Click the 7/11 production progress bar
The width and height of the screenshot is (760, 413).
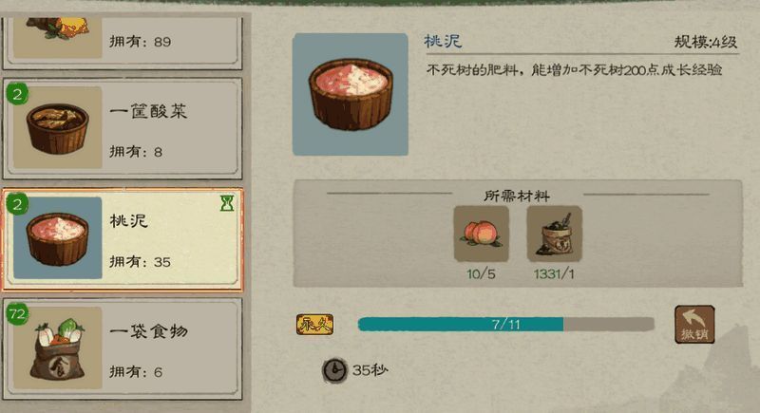pos(506,325)
